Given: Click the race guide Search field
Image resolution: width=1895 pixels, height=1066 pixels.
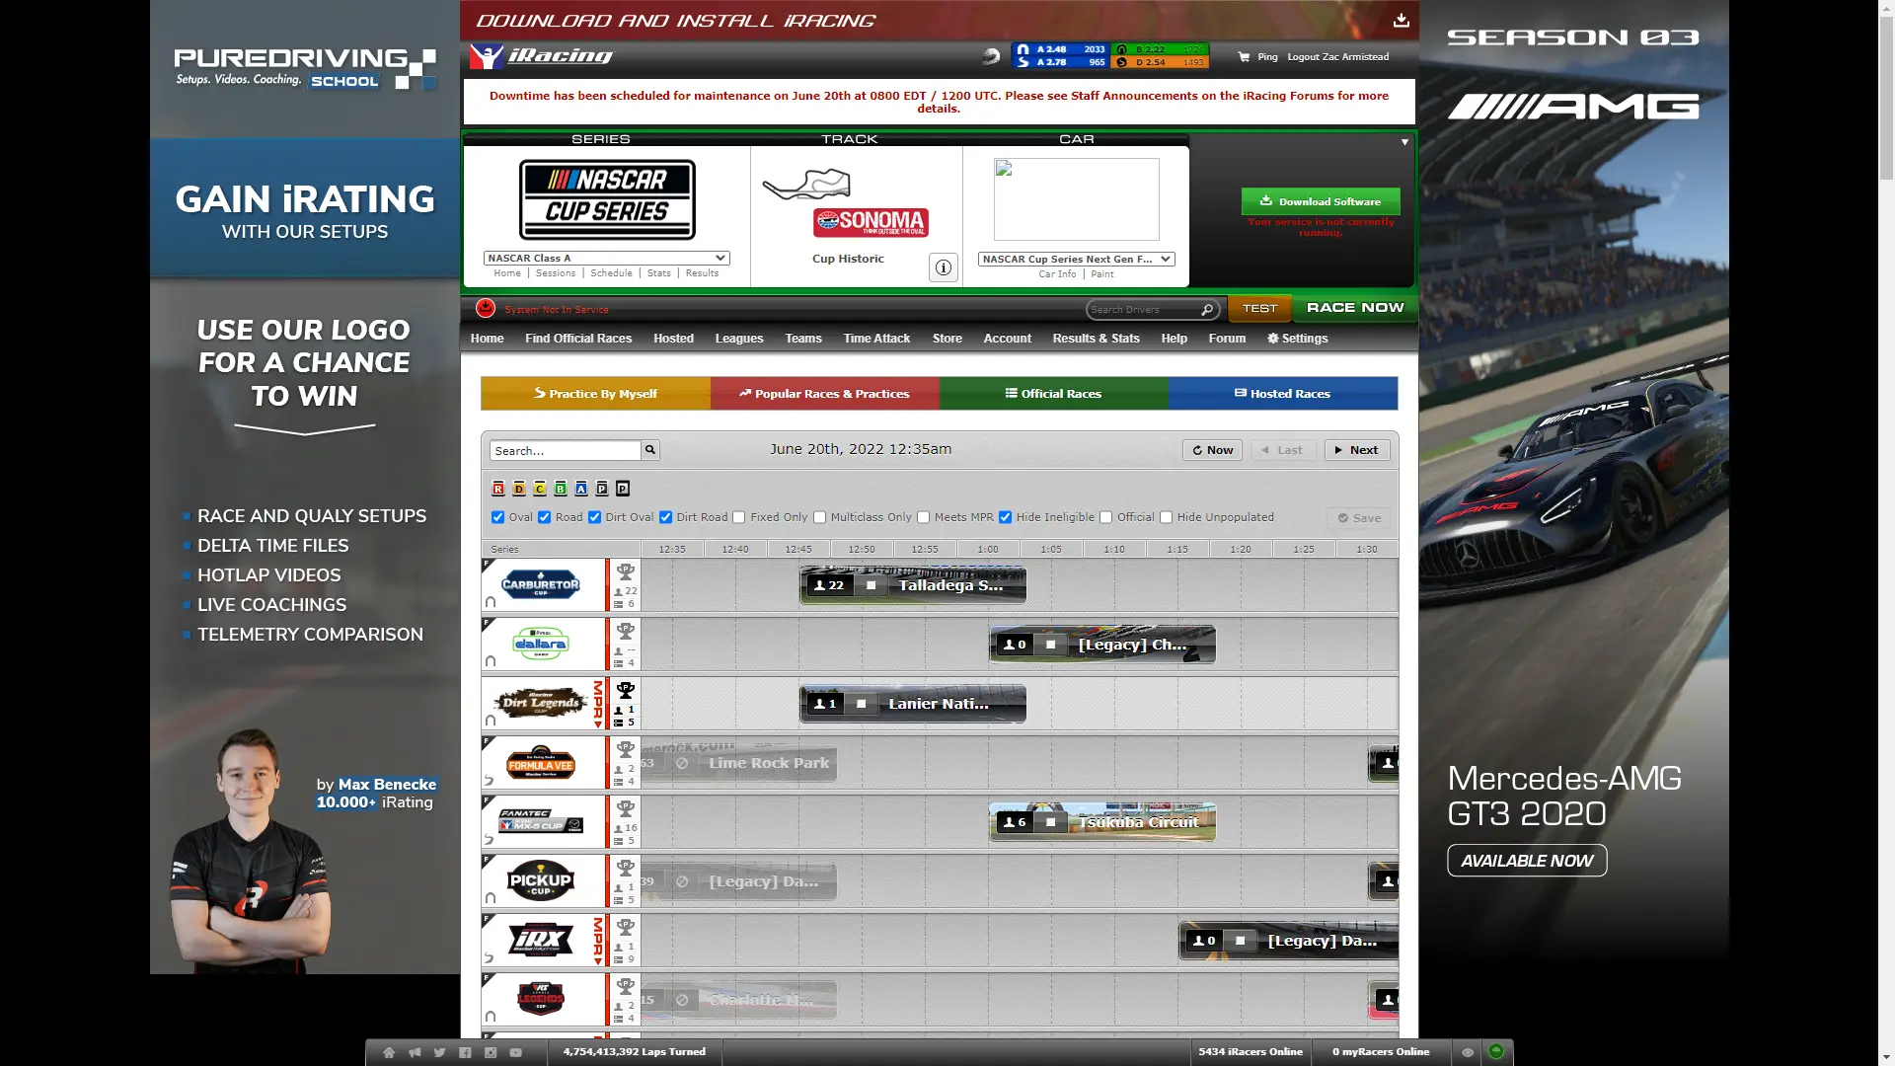Looking at the screenshot, I should (x=566, y=450).
